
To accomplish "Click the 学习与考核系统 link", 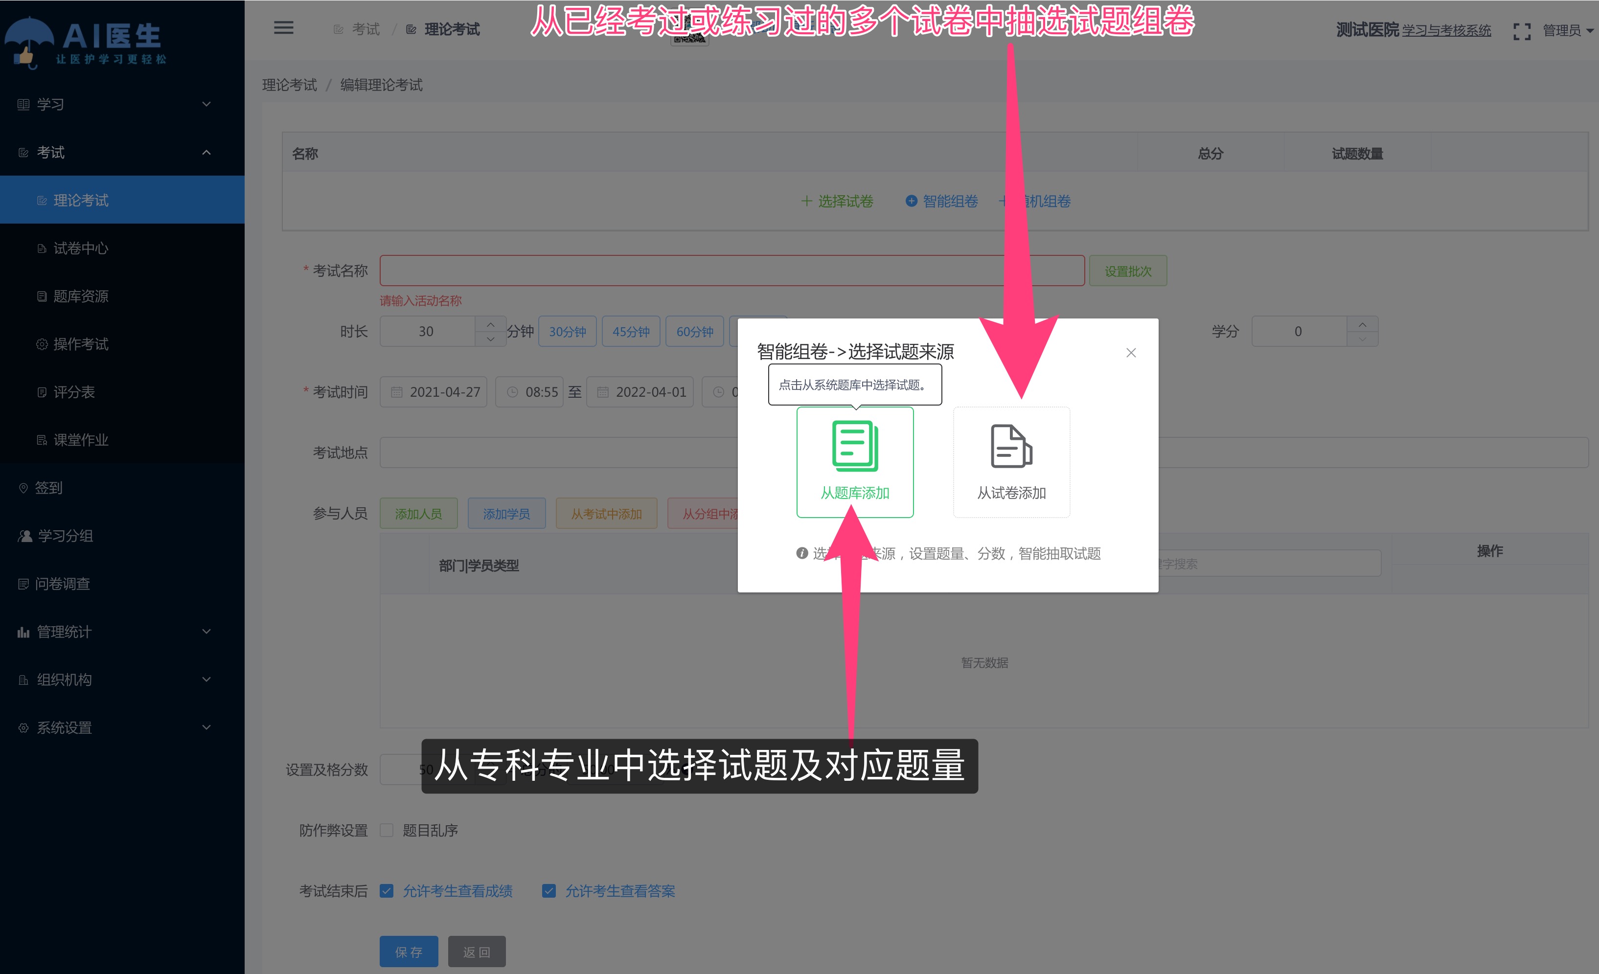I will tap(1446, 30).
